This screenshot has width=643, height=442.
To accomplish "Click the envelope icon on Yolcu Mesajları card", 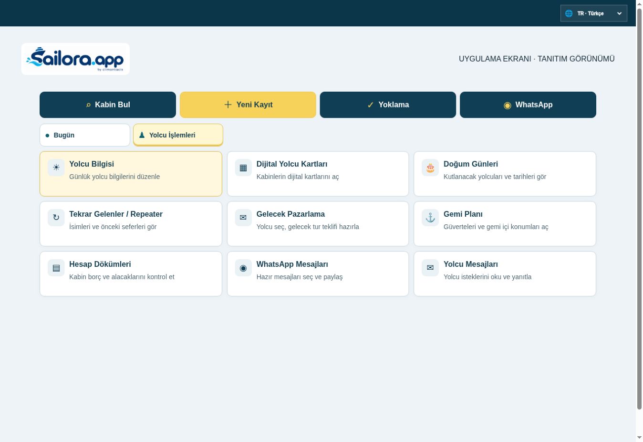I will (x=430, y=268).
